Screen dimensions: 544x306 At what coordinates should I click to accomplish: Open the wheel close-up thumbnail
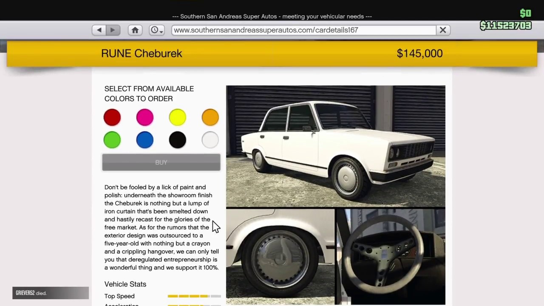click(x=280, y=256)
